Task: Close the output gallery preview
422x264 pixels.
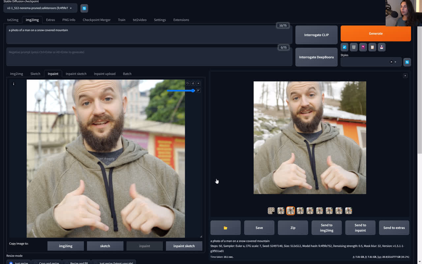Action: click(x=405, y=76)
